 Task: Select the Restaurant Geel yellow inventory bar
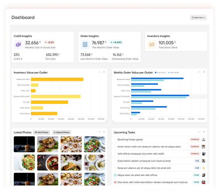[57, 79]
